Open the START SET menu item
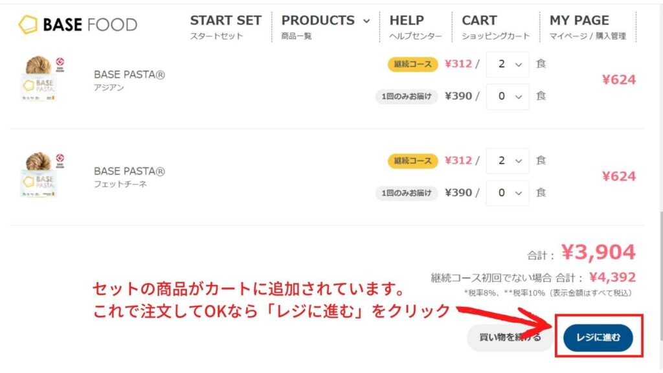Image resolution: width=663 pixels, height=373 pixels. point(225,27)
